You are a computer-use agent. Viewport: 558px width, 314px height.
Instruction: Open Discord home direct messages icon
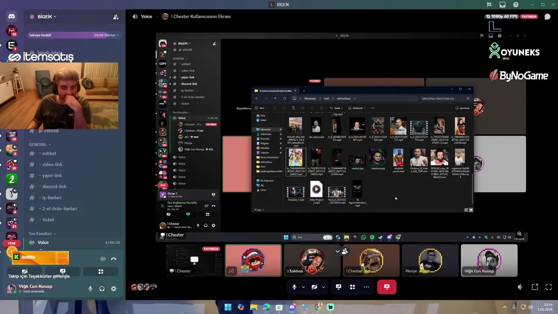click(11, 17)
